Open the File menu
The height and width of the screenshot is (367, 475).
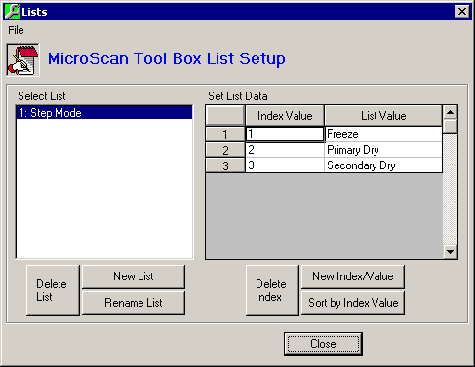(16, 30)
